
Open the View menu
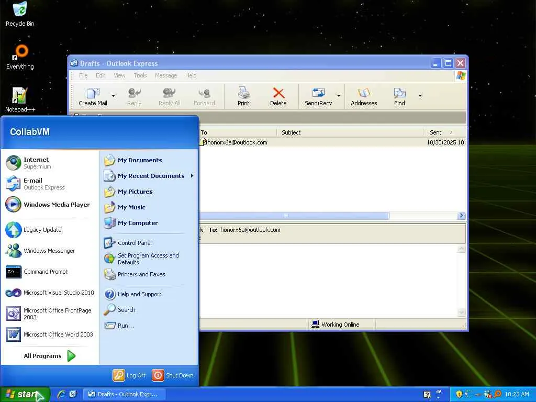coord(119,75)
